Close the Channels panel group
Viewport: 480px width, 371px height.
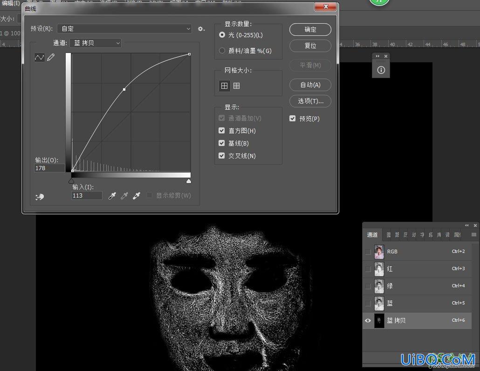475,225
